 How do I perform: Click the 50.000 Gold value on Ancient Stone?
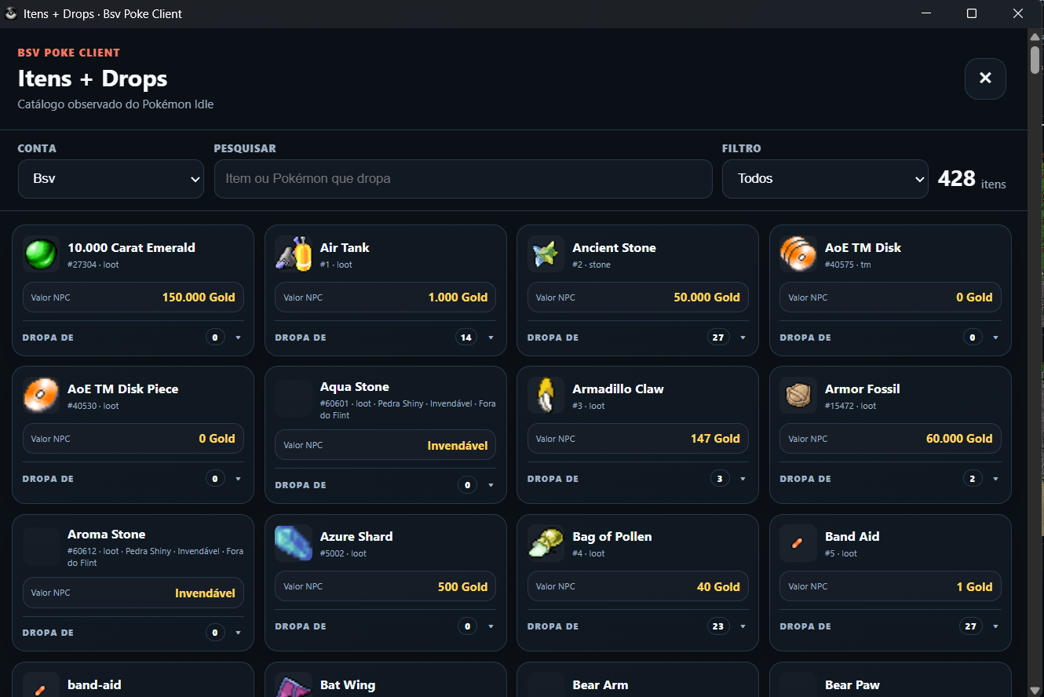[706, 297]
